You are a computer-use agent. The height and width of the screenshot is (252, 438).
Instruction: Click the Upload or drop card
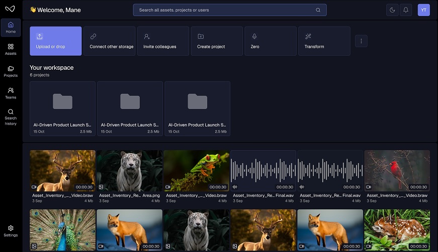pos(56,41)
